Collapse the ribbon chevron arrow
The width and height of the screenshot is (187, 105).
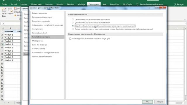click(x=185, y=19)
